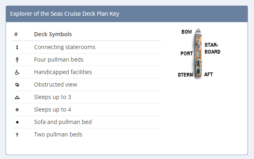This screenshot has width=254, height=159.
Task: Click the connecting staterooms double-arrow symbol
Action: [17, 47]
